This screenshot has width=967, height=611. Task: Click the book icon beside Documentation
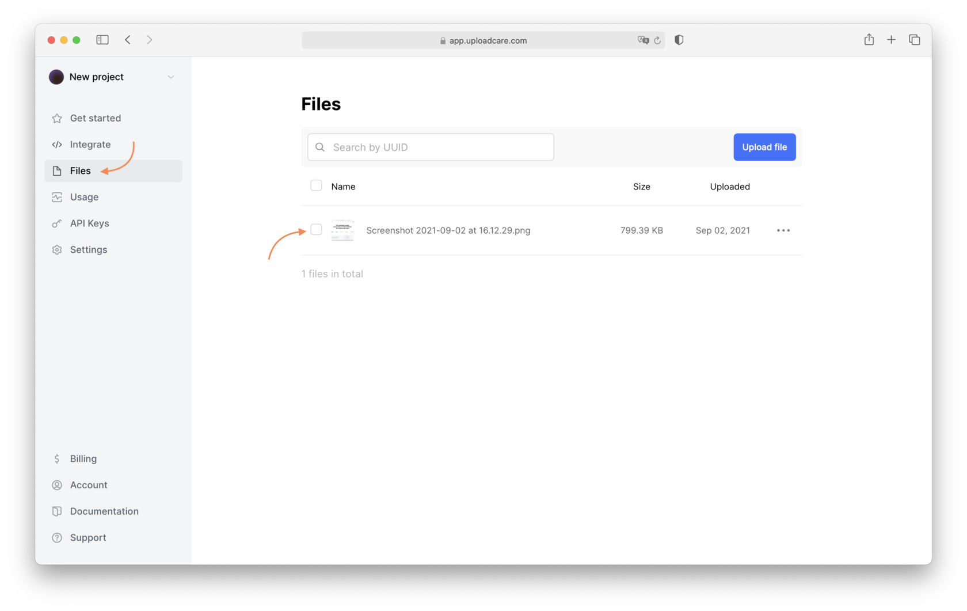coord(57,511)
